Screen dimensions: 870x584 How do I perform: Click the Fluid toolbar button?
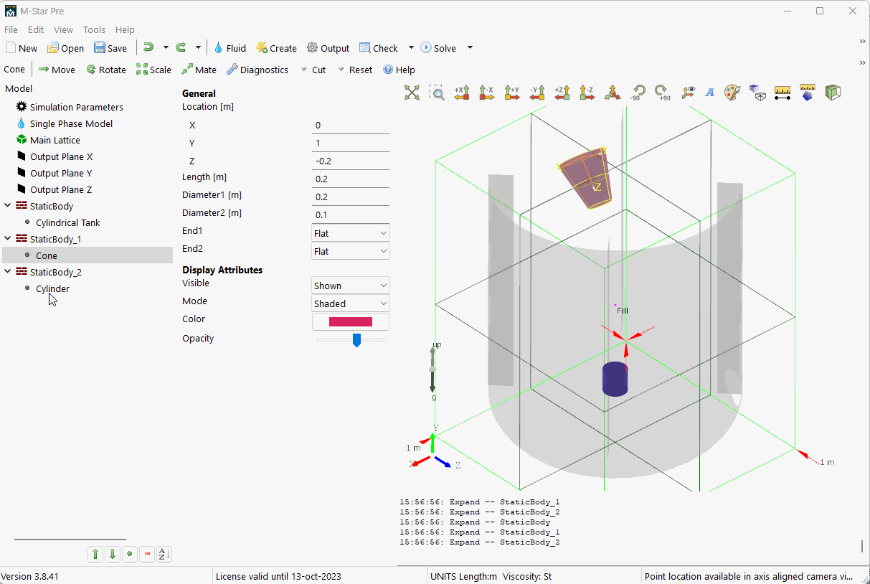230,48
